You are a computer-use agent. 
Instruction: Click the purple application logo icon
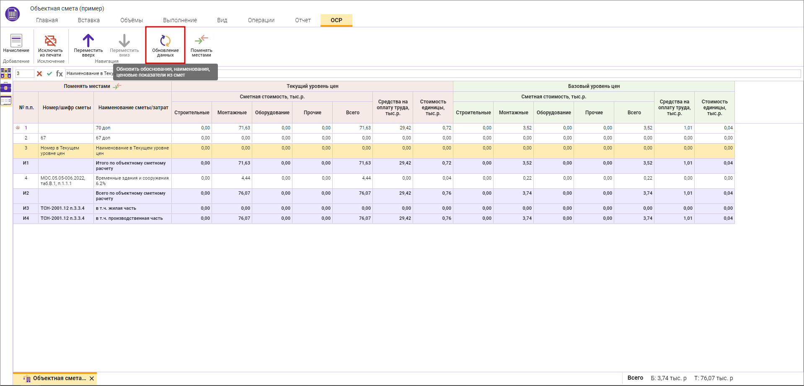pos(12,14)
